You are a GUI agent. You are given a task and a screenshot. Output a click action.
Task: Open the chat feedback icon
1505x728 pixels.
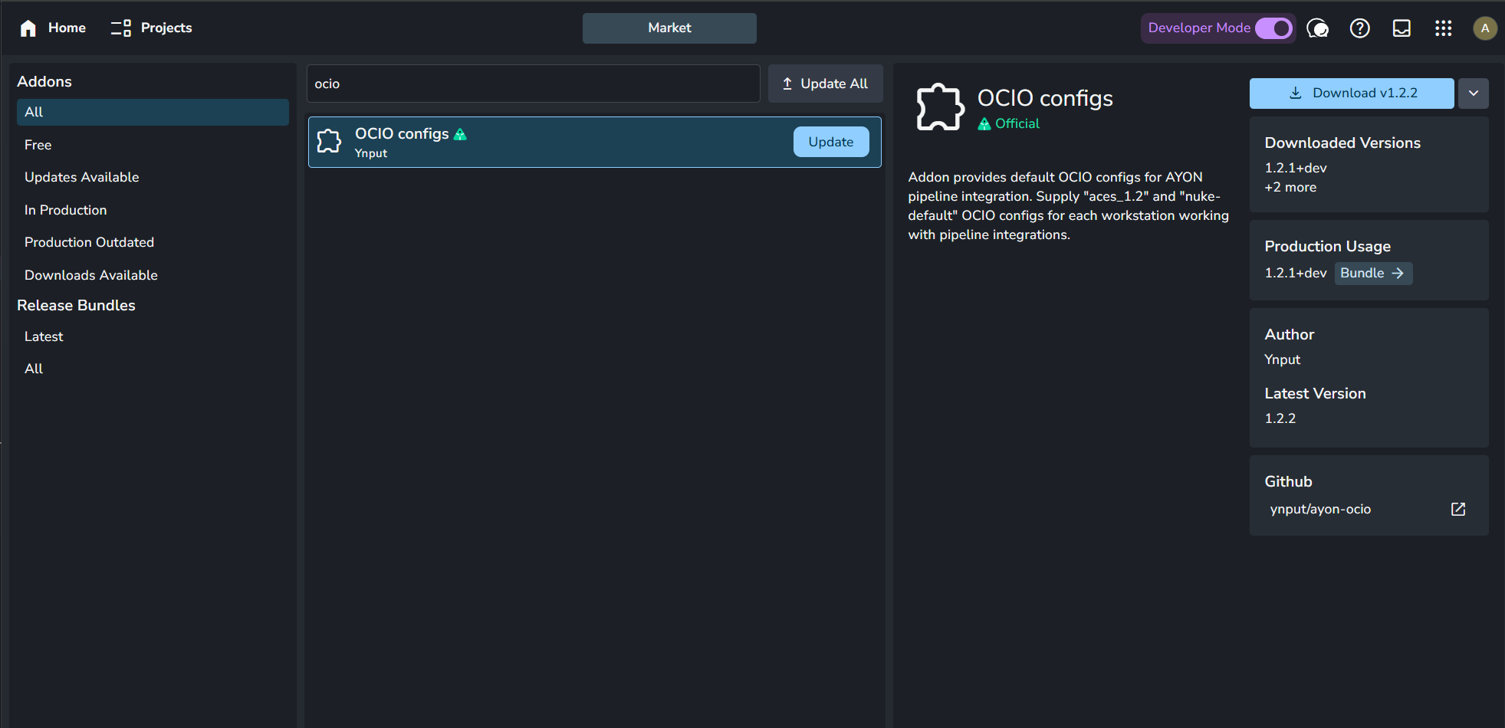coord(1317,28)
